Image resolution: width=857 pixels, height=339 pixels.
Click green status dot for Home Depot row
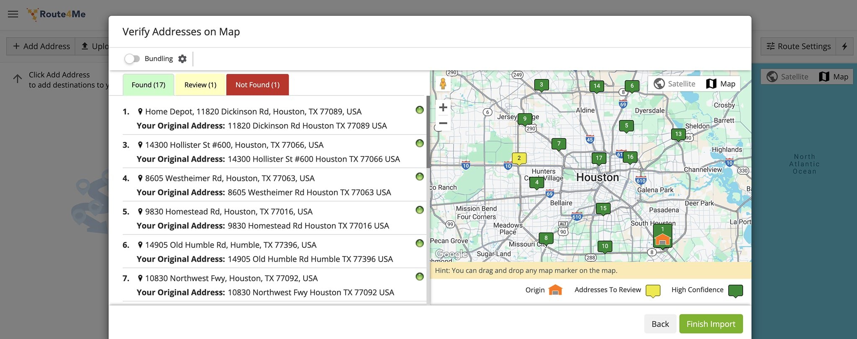tap(419, 110)
